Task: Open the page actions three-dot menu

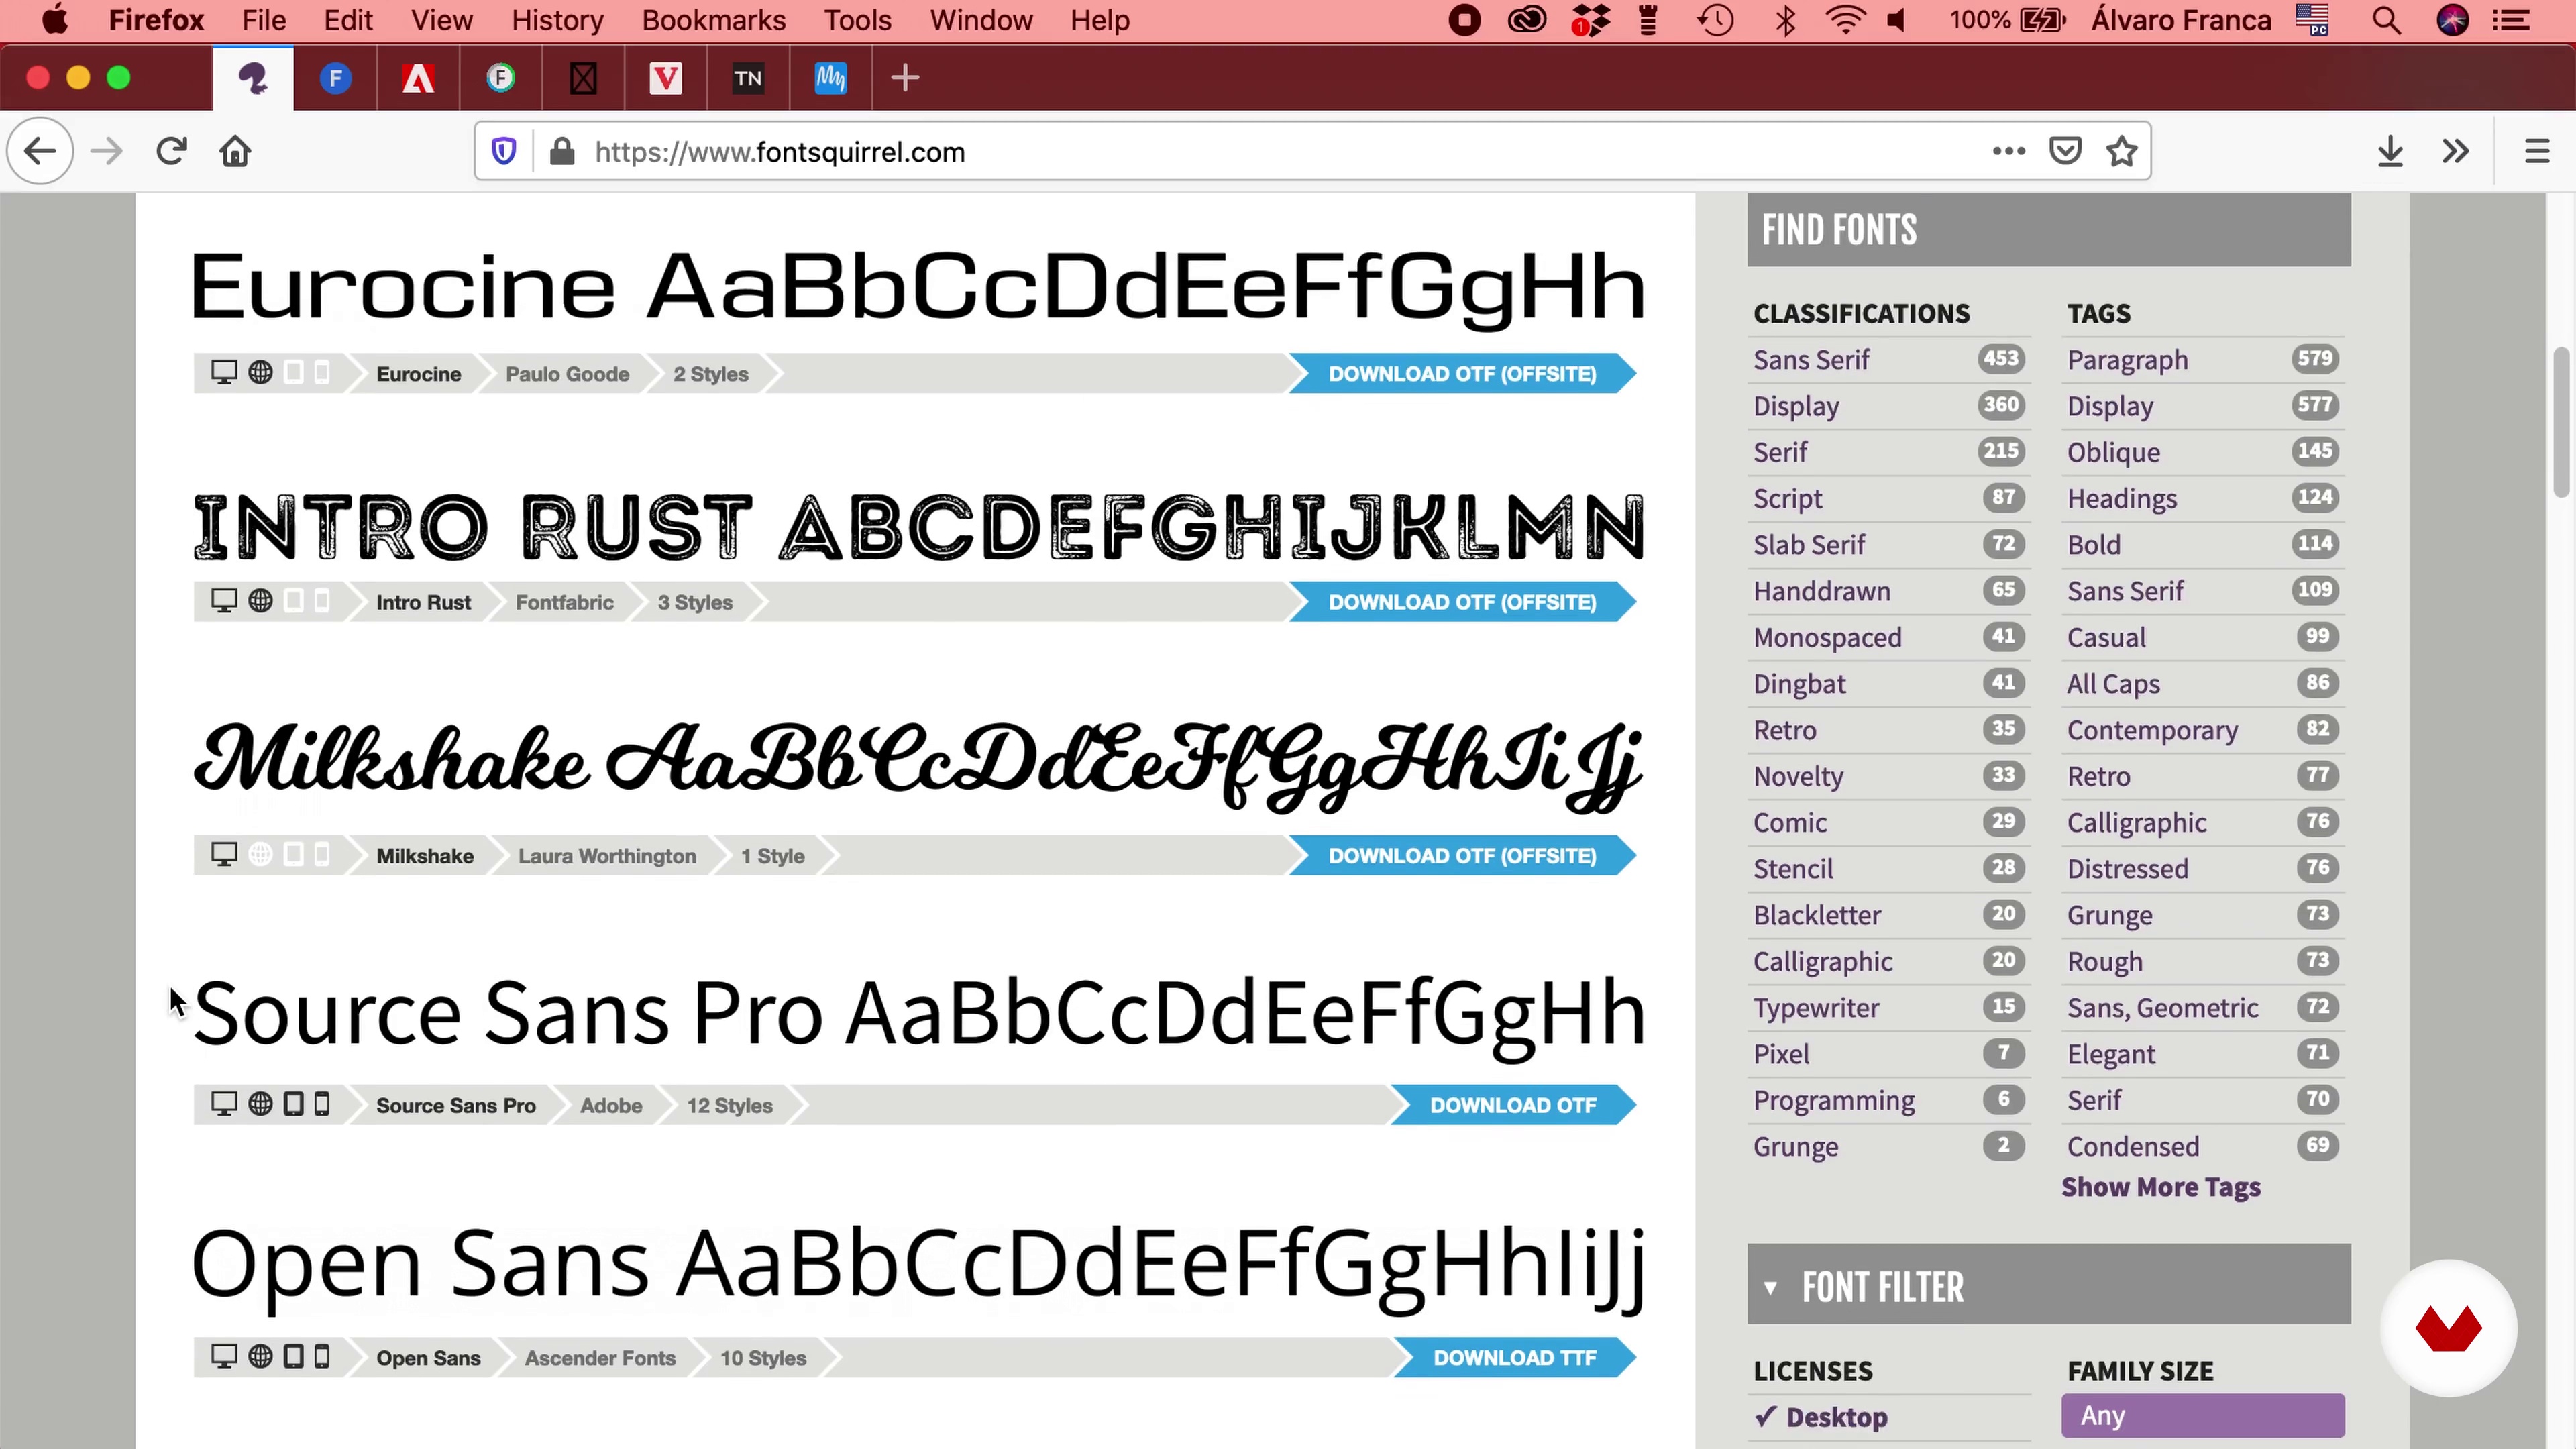Action: (2008, 152)
